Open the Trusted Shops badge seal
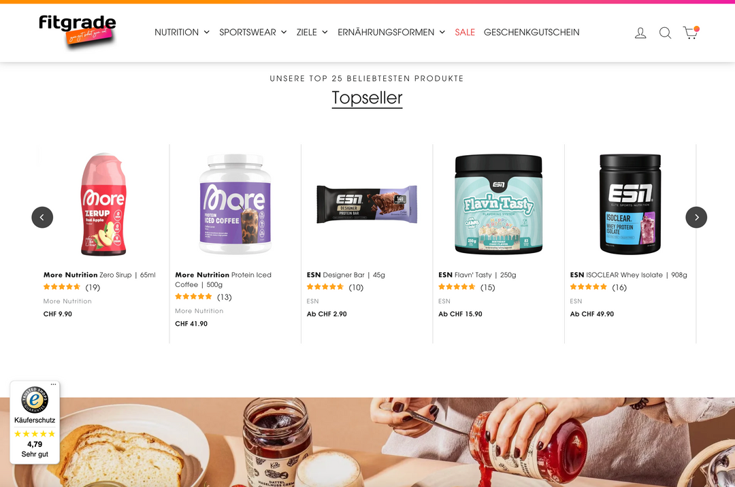The width and height of the screenshot is (735, 487). pyautogui.click(x=35, y=401)
